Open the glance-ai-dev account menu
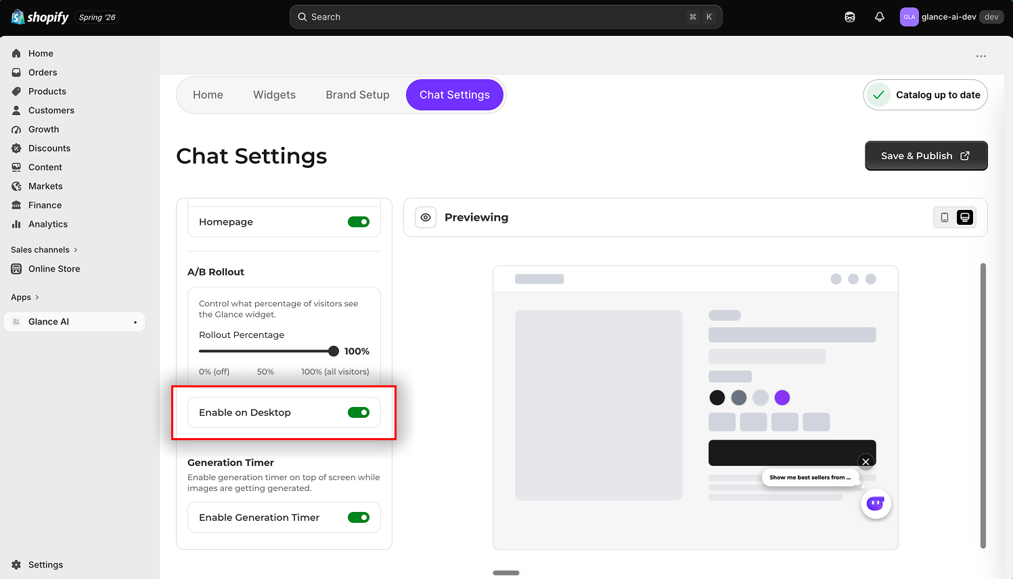1013x579 pixels. coord(951,17)
